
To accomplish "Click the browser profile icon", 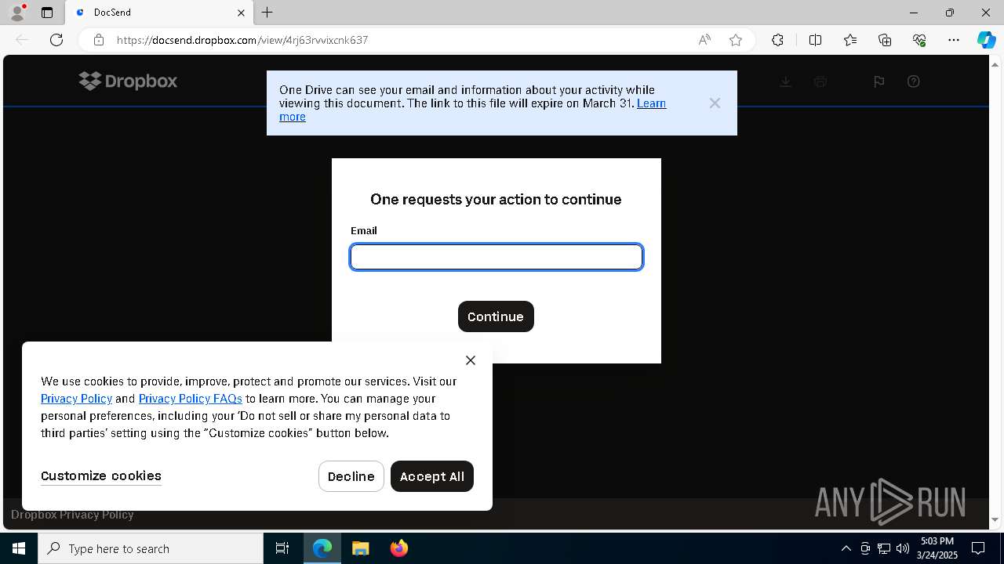I will click(x=16, y=13).
